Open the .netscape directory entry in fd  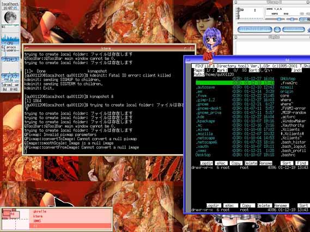pos(205,138)
